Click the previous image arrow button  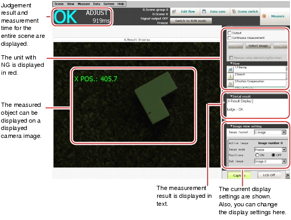pos(236,46)
